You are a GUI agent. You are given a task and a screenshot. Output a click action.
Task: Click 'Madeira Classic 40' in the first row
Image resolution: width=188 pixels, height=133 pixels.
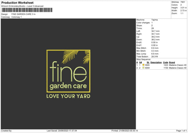pyautogui.click(x=178, y=65)
